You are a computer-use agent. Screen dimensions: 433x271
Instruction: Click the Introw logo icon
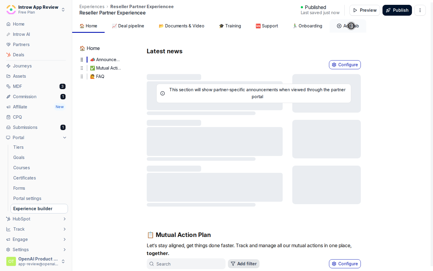[x=11, y=10]
